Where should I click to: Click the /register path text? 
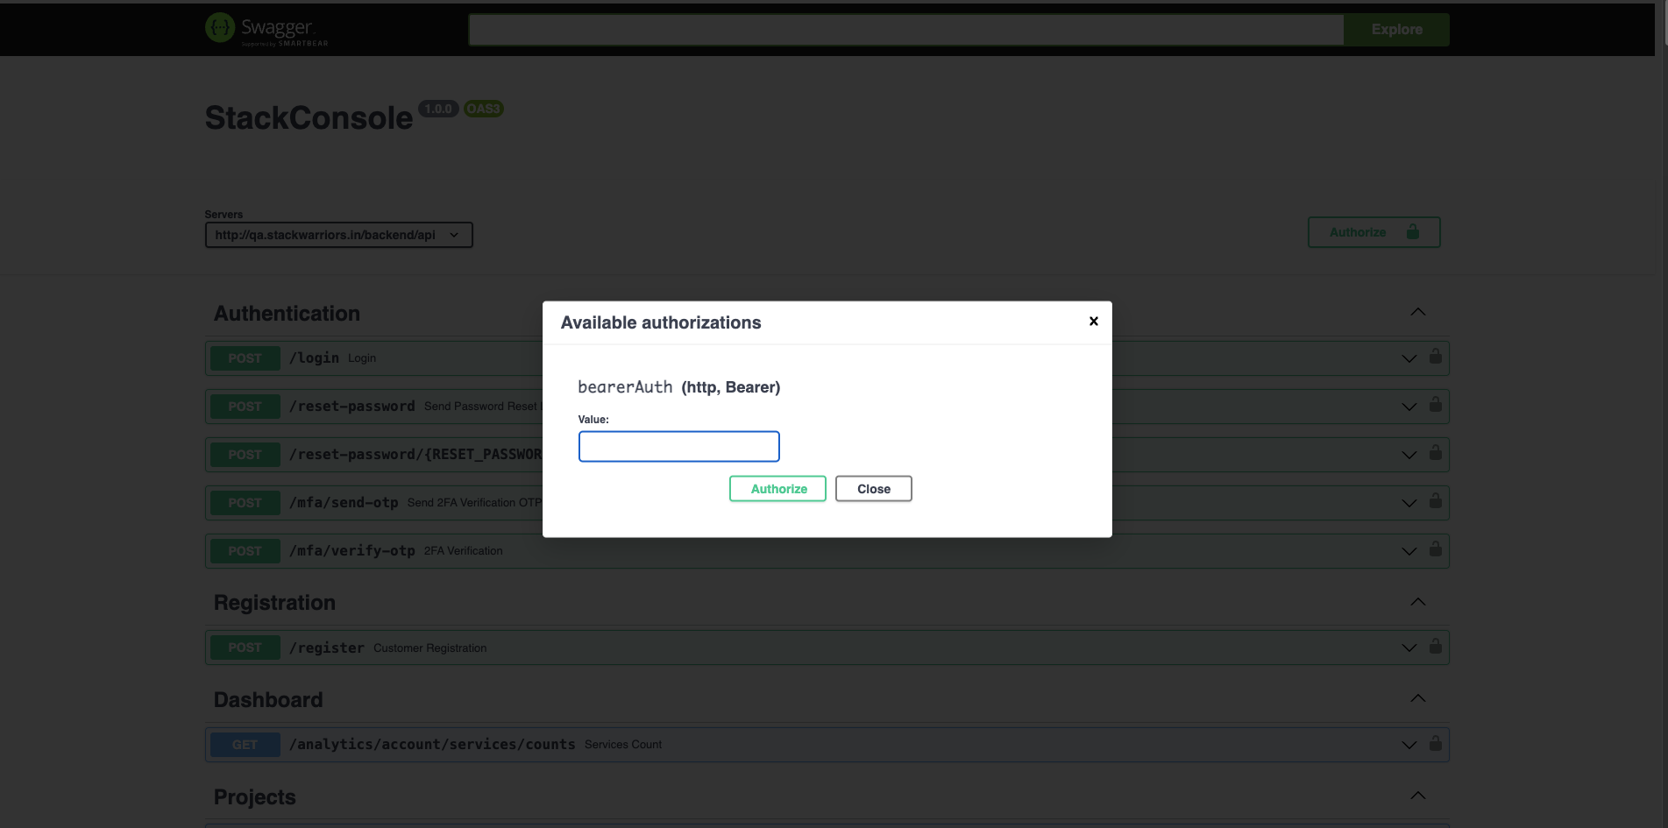coord(326,648)
